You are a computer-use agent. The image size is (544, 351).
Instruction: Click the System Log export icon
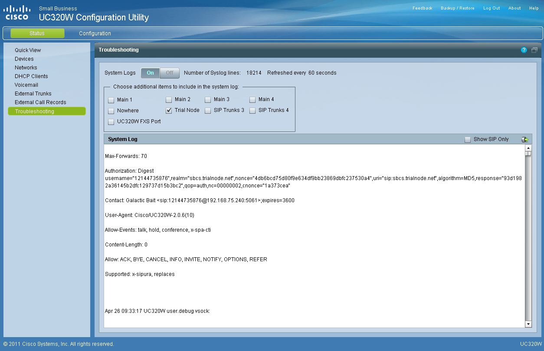click(525, 139)
